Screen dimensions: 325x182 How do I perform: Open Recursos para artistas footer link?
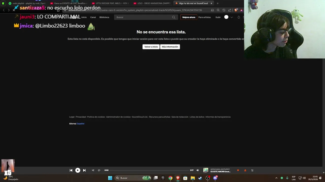pos(159,117)
